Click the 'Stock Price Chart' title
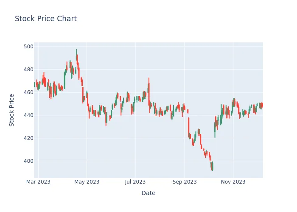 coord(46,19)
